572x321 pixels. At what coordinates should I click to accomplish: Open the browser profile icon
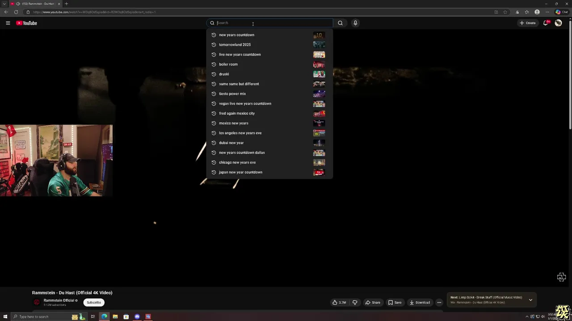(x=537, y=12)
